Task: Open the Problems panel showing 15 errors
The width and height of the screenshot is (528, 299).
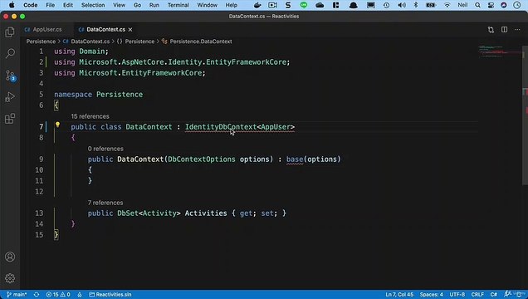Action: pos(58,294)
